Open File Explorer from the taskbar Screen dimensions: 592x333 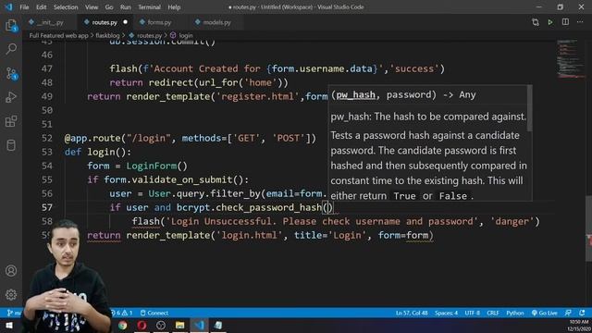click(x=180, y=325)
